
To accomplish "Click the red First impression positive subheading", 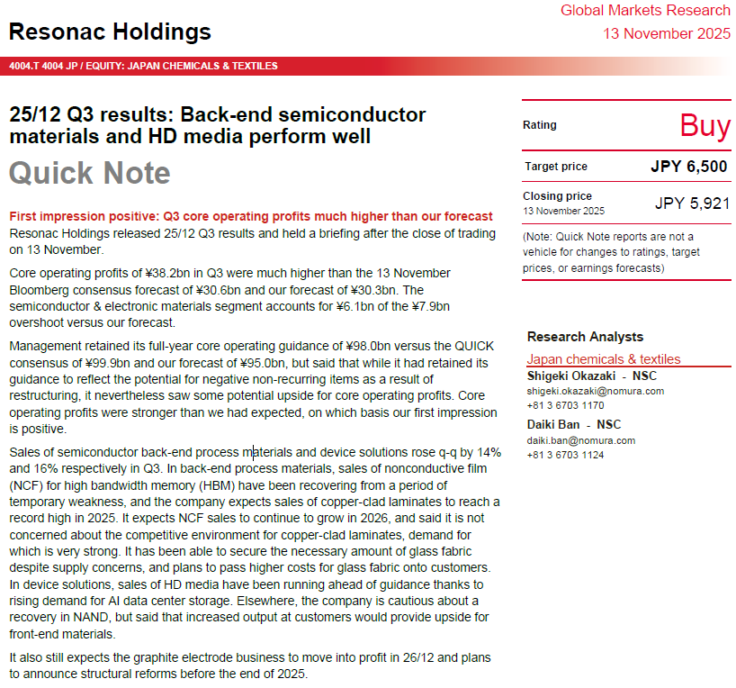I will coord(251,216).
